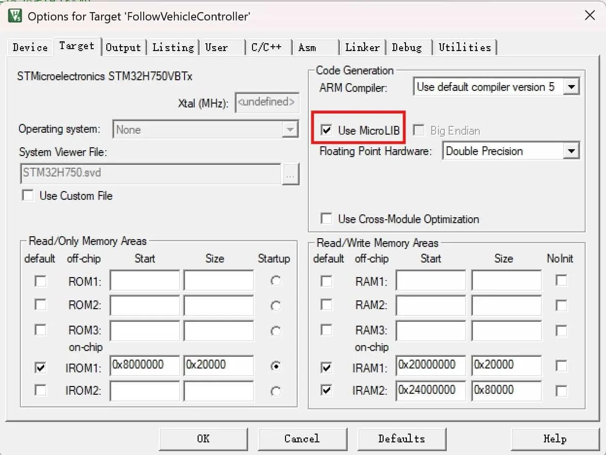This screenshot has height=455, width=606.
Task: Click the ROM1 Size field
Action: coord(219,281)
